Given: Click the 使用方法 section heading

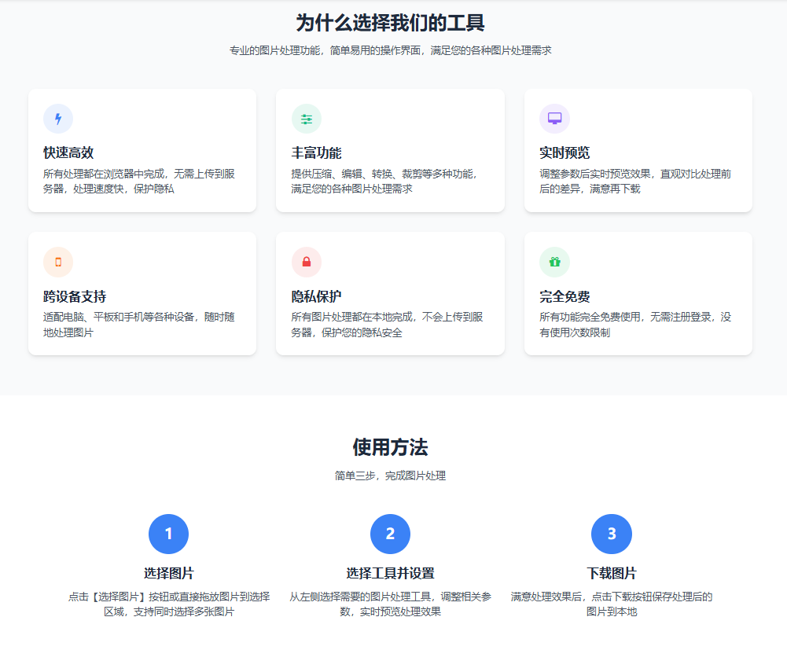Looking at the screenshot, I should pos(390,448).
